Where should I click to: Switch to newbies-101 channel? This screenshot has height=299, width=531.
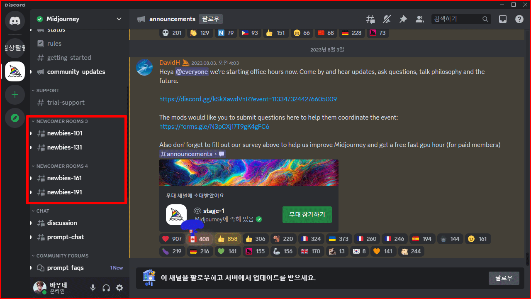point(79,133)
